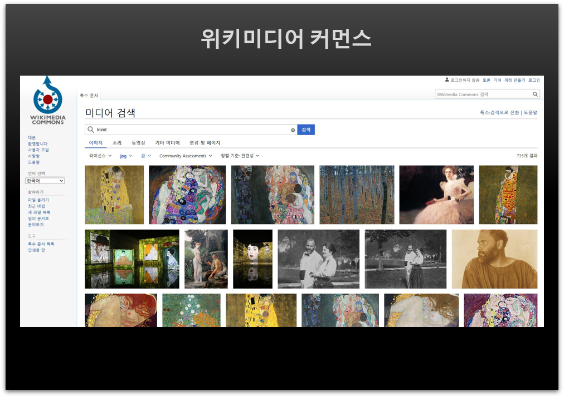Viewport: 564px width, 397px height.
Task: Open the 라이선스 filter dropdown
Action: coord(100,156)
